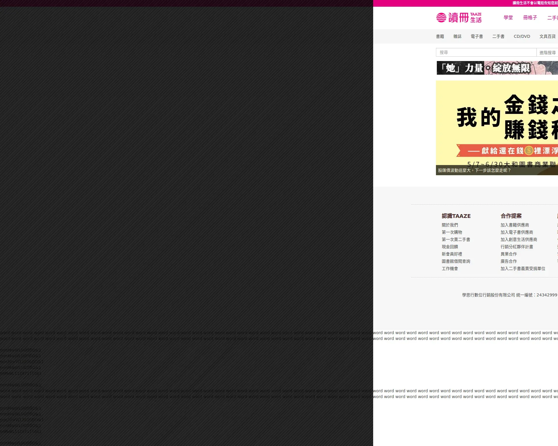Open the 冊格子 top link
558x446 pixels.
(x=530, y=18)
